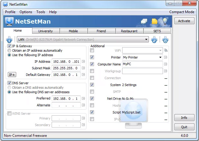The image size is (199, 141).
Task: Switch to the University profile tab
Action: tap(45, 31)
